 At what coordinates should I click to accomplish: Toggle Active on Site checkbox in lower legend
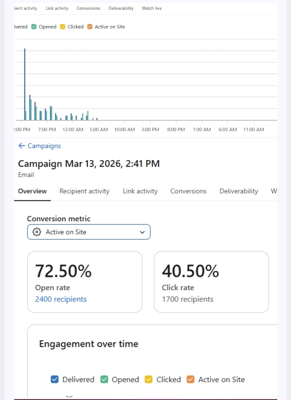point(191,379)
